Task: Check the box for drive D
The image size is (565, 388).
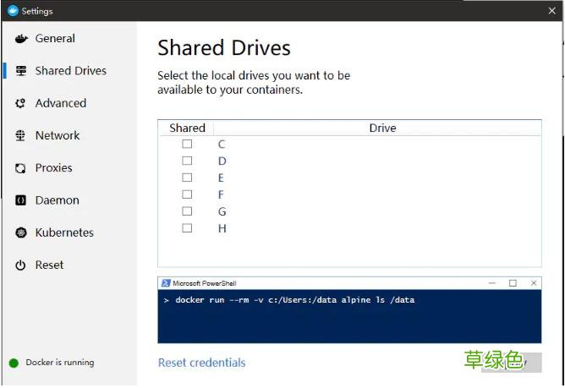Action: (x=187, y=161)
